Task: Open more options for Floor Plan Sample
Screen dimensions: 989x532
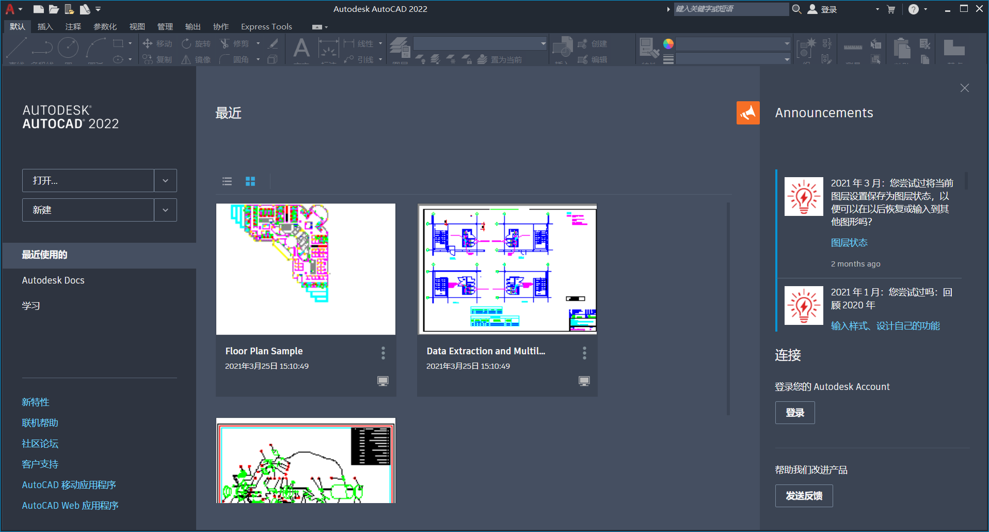Action: (x=383, y=353)
